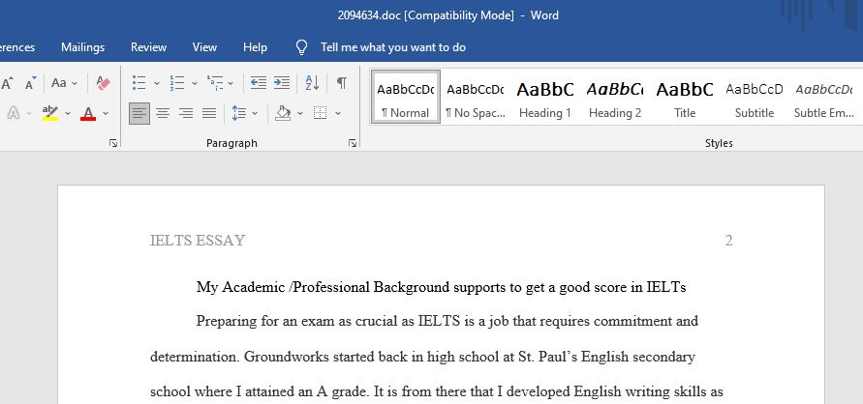The image size is (863, 404).
Task: Click Line and Paragraph Spacing icon
Action: pyautogui.click(x=238, y=114)
